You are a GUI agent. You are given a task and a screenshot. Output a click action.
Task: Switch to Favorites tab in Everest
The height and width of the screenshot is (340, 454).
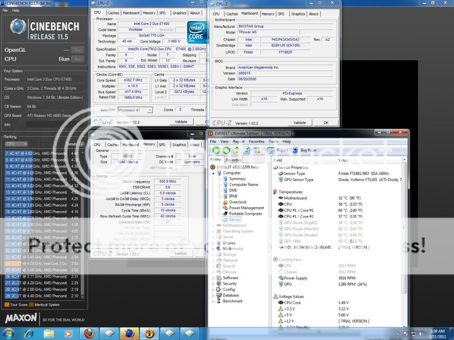click(233, 160)
